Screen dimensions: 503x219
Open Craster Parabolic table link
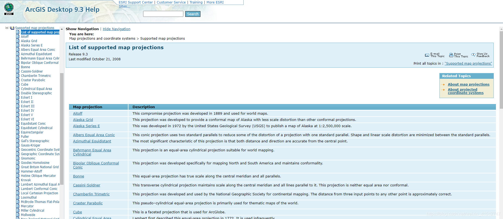pyautogui.click(x=88, y=203)
